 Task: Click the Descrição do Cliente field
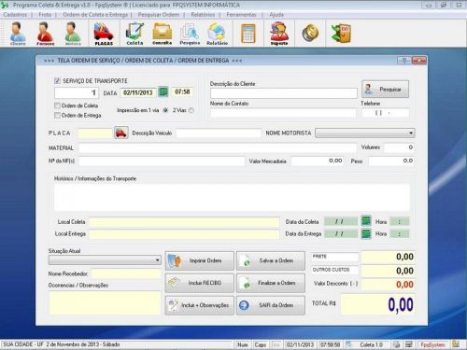284,93
